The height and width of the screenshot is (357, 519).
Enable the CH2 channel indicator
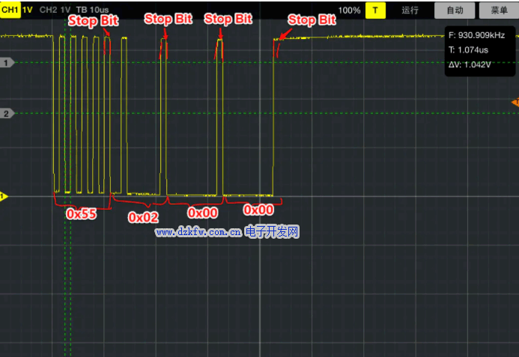47,10
